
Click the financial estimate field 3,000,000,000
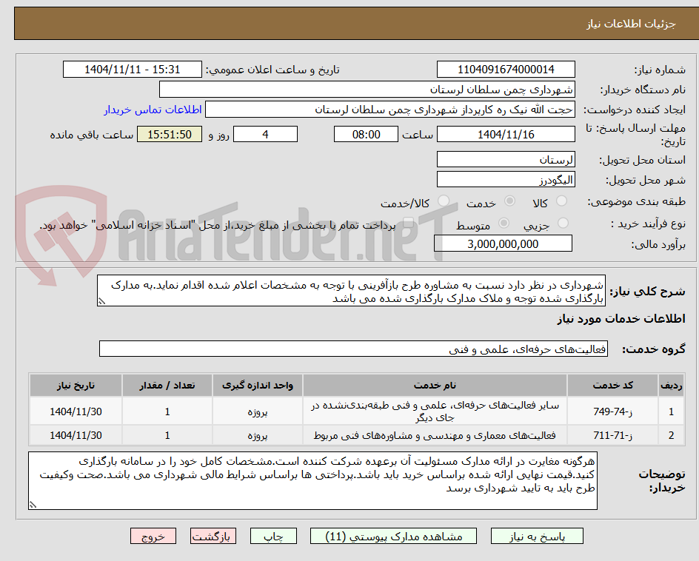point(503,243)
